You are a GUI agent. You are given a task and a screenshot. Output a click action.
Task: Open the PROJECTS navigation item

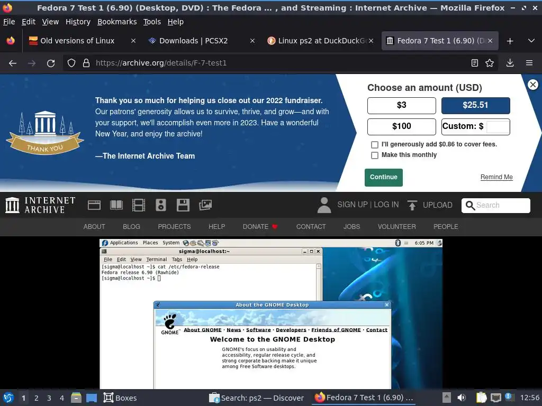click(x=174, y=227)
